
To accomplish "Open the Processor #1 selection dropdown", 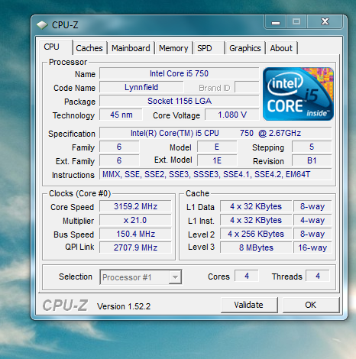I will [141, 277].
